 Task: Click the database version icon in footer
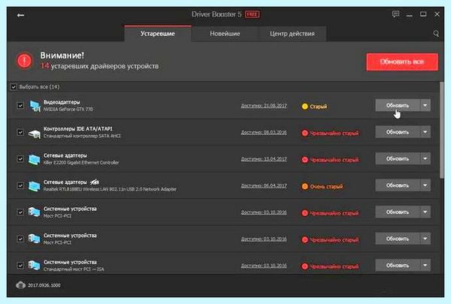pos(21,285)
